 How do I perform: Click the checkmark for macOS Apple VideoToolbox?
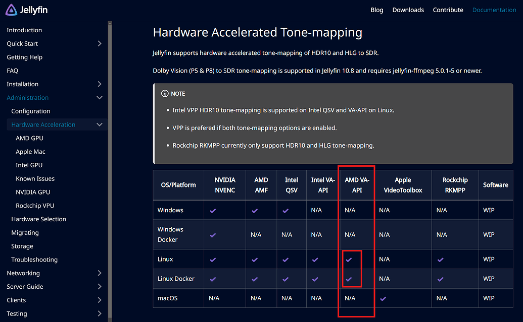coord(383,298)
